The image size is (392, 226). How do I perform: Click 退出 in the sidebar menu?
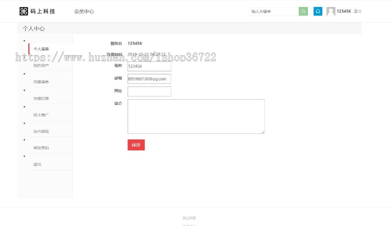(37, 164)
